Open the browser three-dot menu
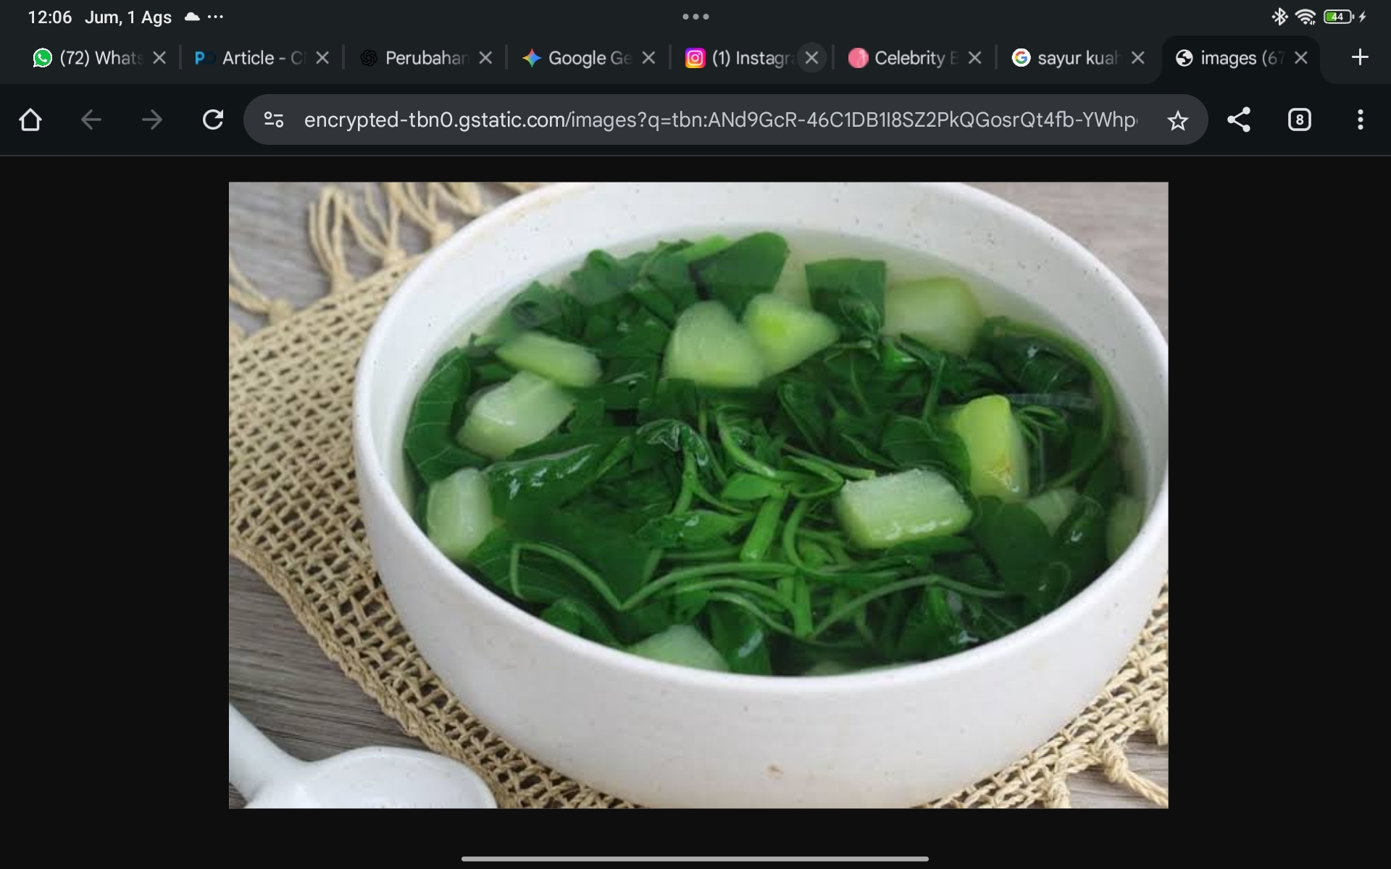 [x=1361, y=119]
